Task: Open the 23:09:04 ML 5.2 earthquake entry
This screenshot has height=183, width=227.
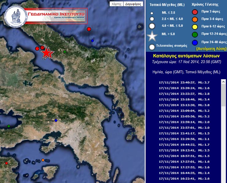Action: (185, 111)
